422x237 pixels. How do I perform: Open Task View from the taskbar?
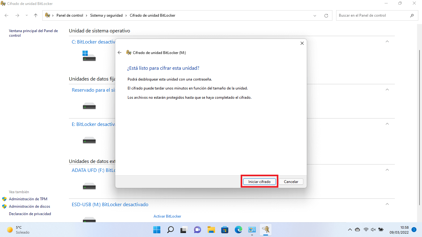click(184, 230)
